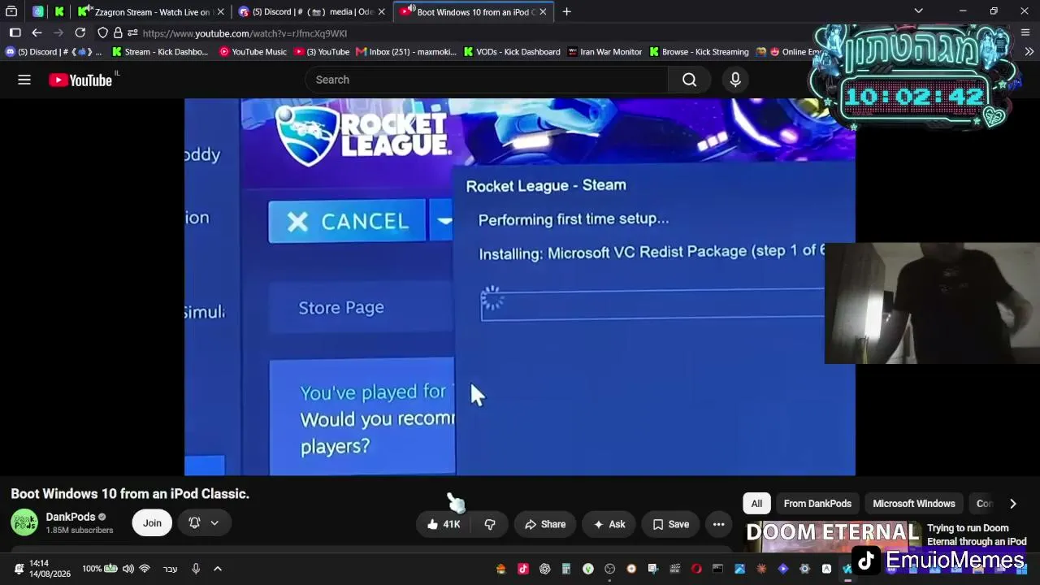Expand hidden system tray icons
Image resolution: width=1040 pixels, height=585 pixels.
point(218,569)
